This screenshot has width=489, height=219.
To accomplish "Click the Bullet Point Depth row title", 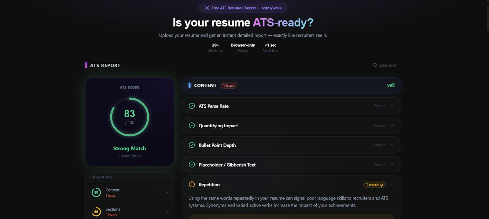I will (217, 145).
